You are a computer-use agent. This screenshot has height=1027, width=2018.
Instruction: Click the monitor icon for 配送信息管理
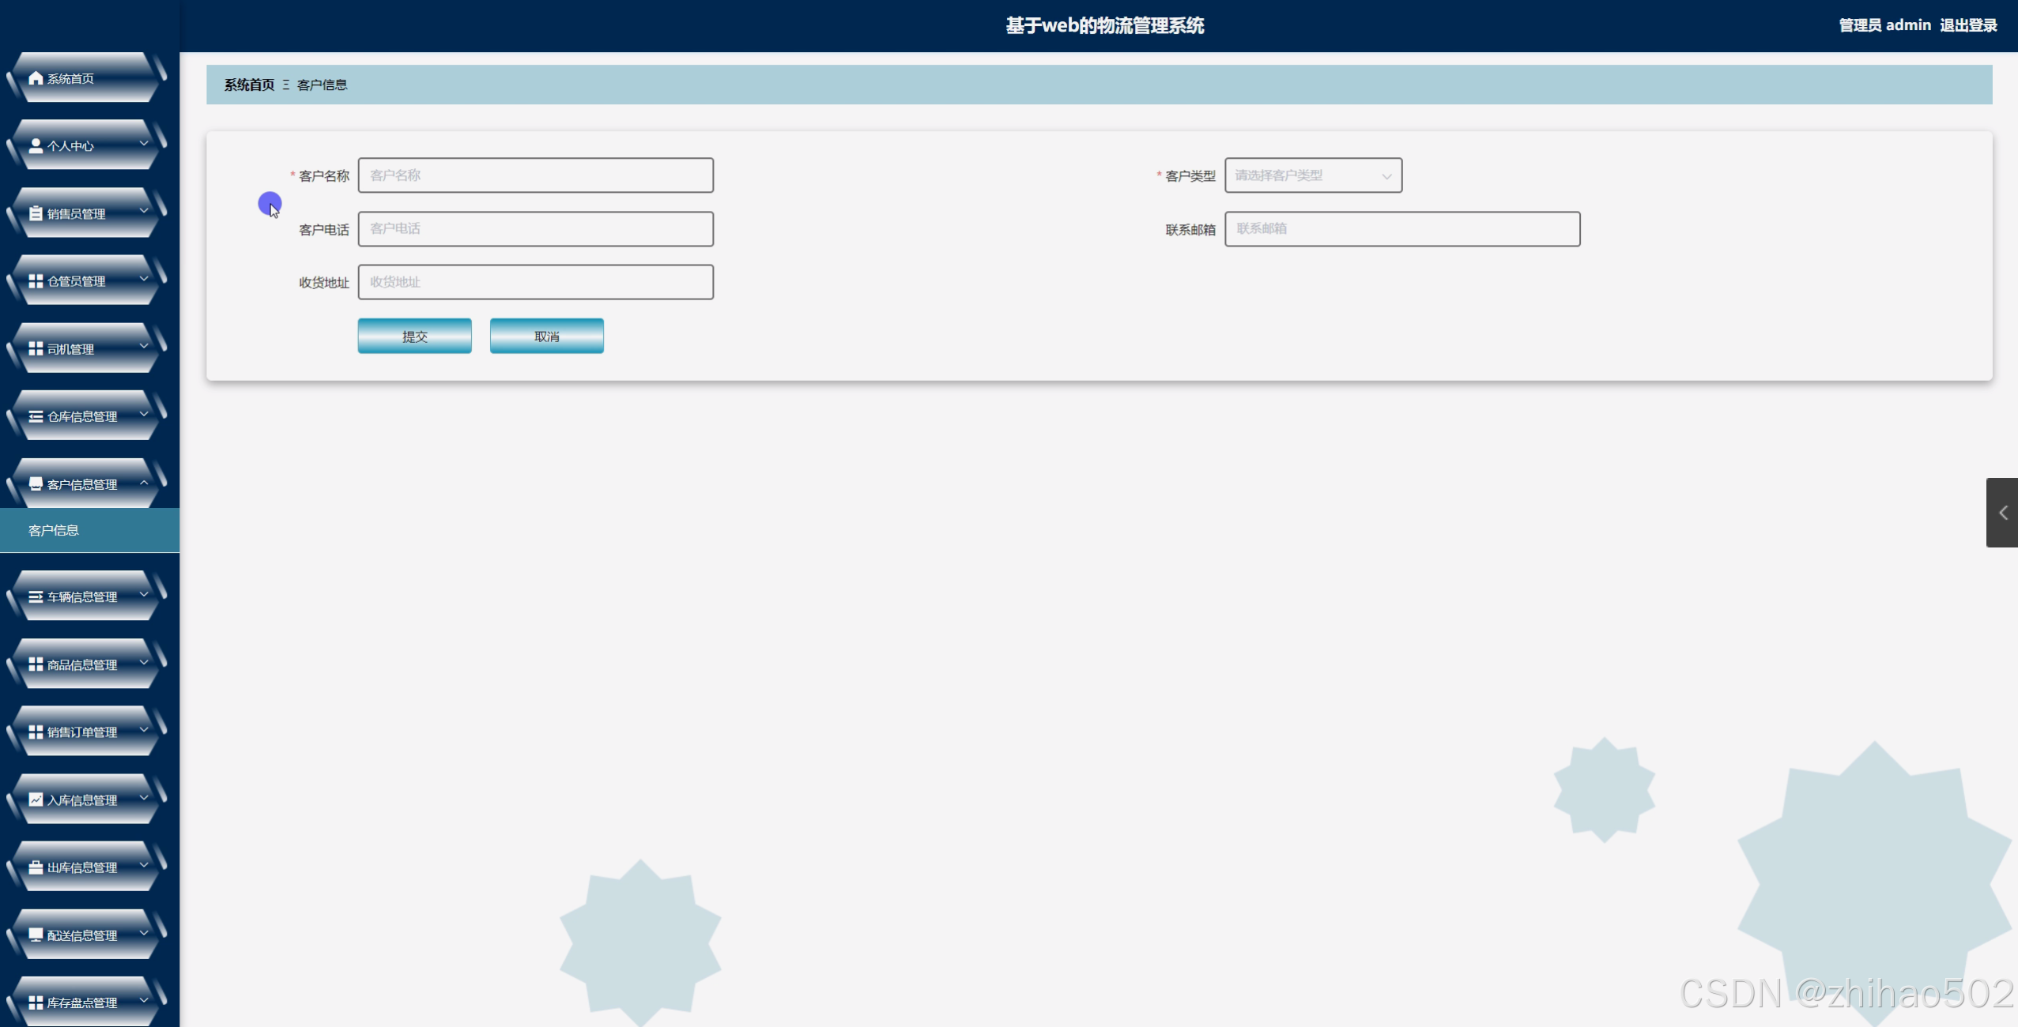pos(36,935)
